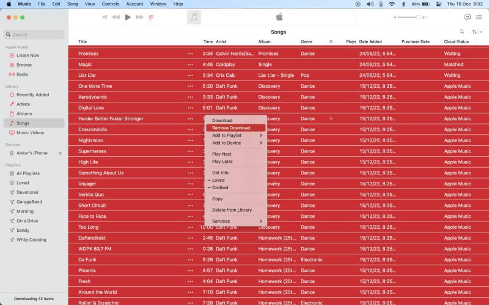Adjust the volume slider
This screenshot has width=489, height=305.
410,17
